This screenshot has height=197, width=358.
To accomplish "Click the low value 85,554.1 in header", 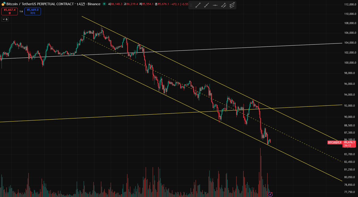I will point(148,4).
